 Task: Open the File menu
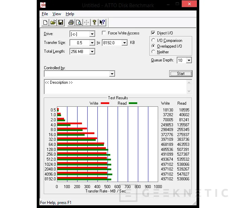45,14
